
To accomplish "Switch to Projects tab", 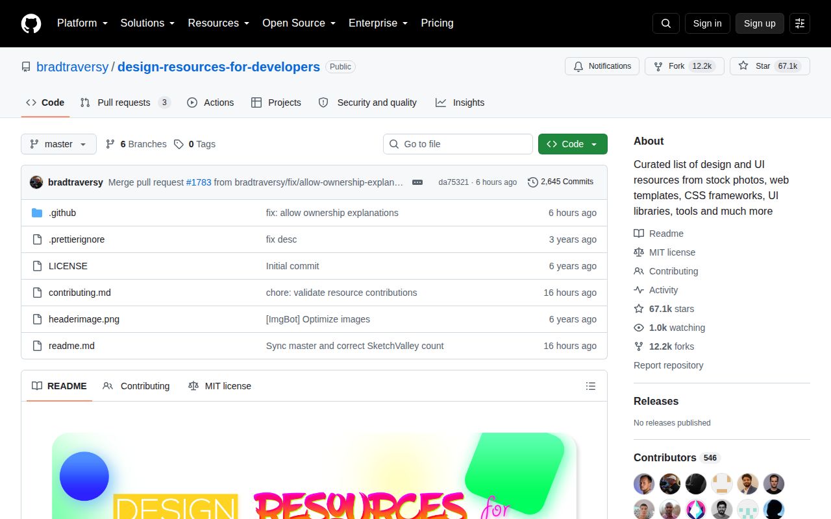I will (x=276, y=103).
